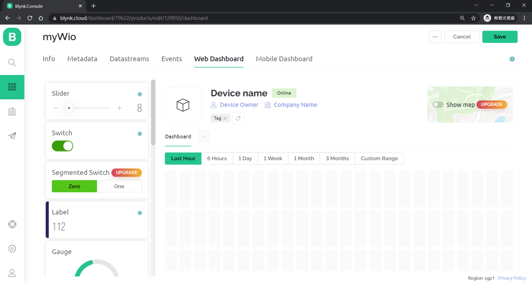Open the tab search chevron in title bar

pyautogui.click(x=476, y=5)
